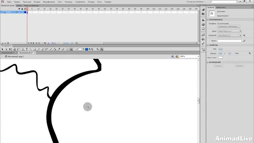Choose the Reduce zoom option
The width and height of the screenshot is (254, 143).
click(102, 49)
